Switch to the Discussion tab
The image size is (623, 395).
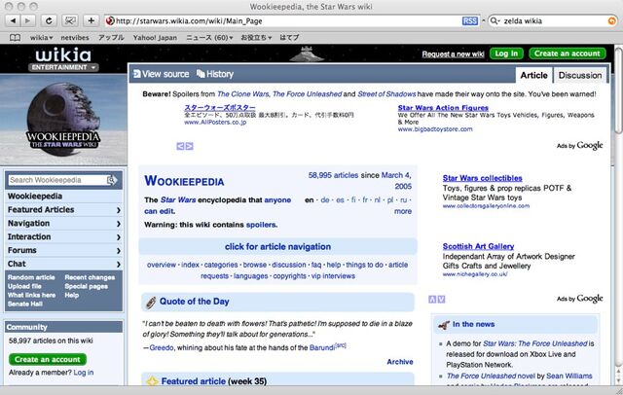[580, 76]
